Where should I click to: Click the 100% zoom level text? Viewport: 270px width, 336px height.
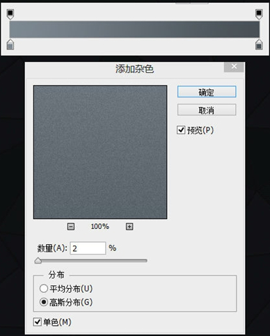pyautogui.click(x=100, y=227)
